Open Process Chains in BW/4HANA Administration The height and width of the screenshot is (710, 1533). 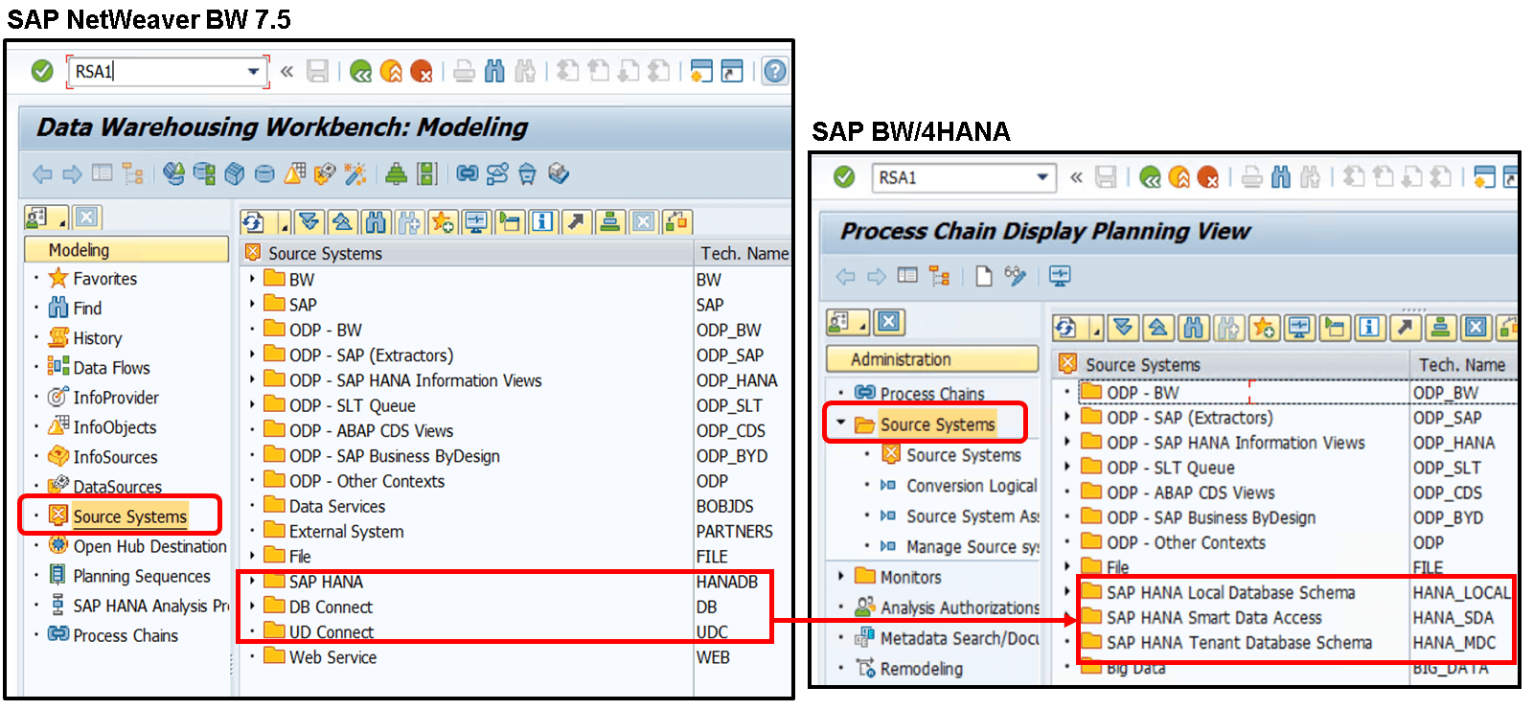tap(932, 394)
